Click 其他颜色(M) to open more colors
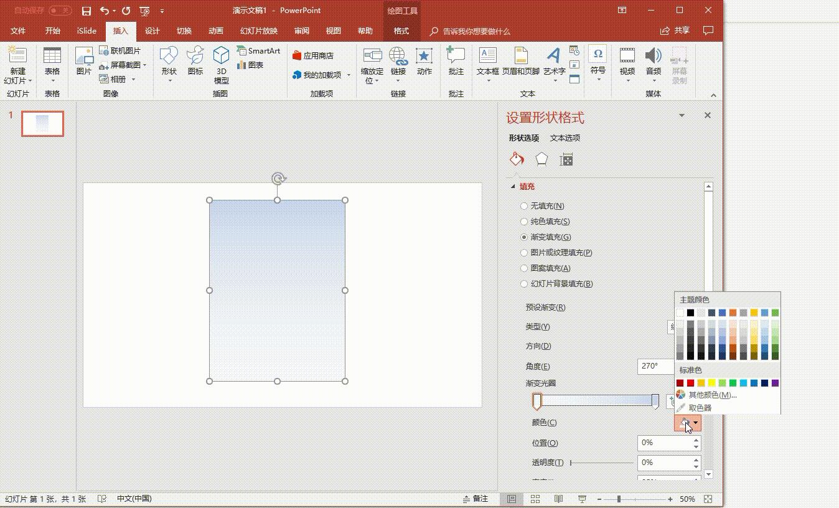Image resolution: width=839 pixels, height=508 pixels. (711, 395)
